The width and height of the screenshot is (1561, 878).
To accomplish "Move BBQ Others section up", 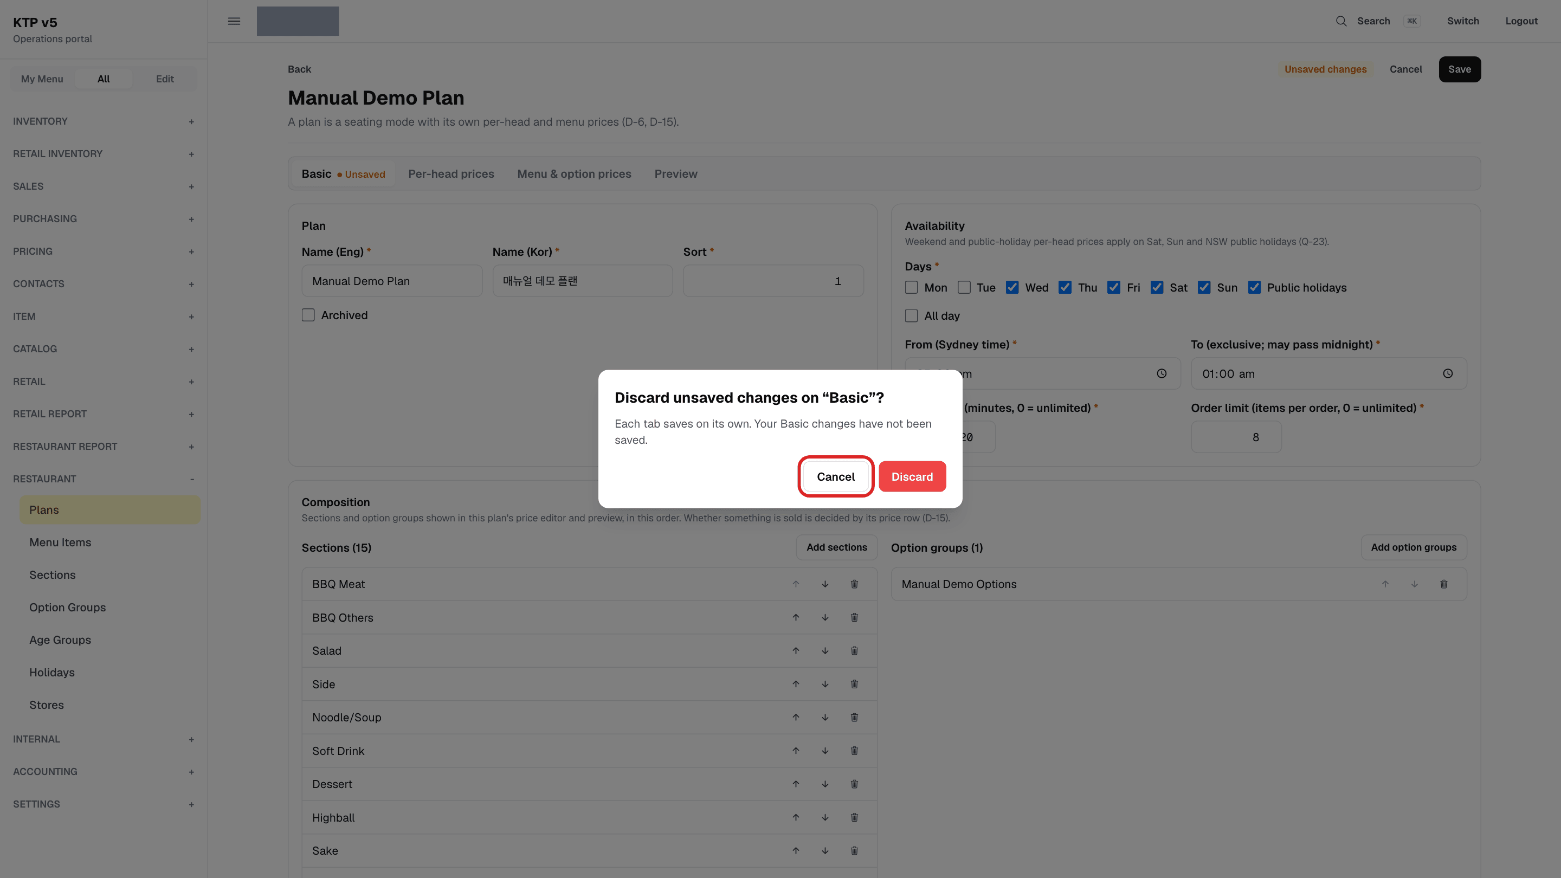I will pos(796,617).
